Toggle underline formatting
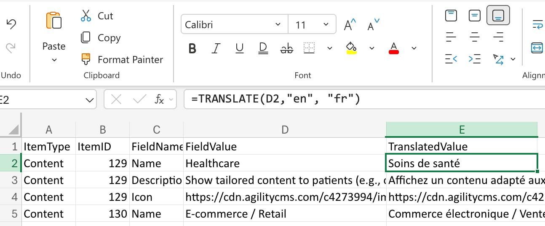The width and height of the screenshot is (545, 226). tap(240, 48)
